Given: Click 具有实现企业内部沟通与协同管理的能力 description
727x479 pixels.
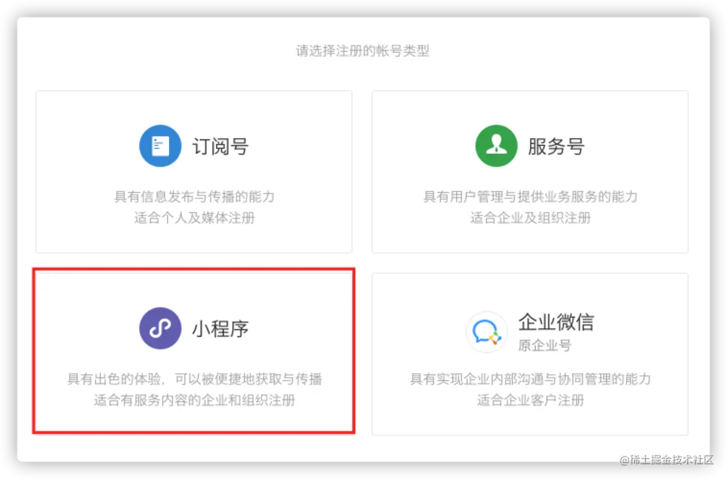Looking at the screenshot, I should tap(530, 379).
